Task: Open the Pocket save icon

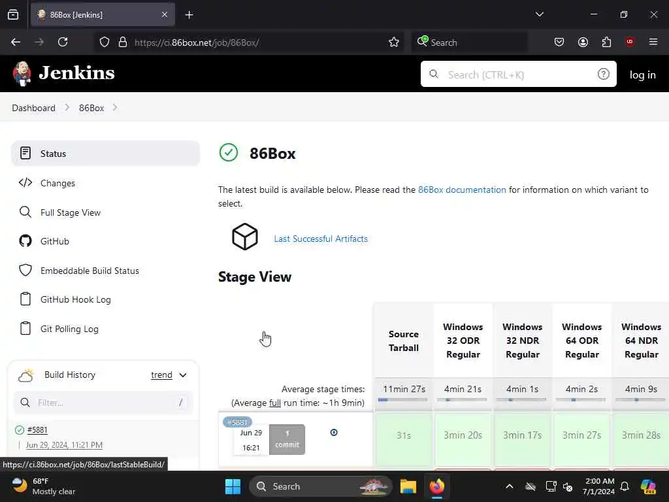Action: 559,42
